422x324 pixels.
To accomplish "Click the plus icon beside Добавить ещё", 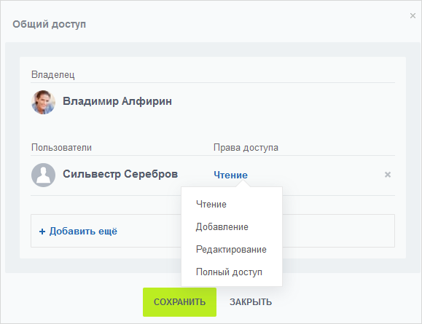I will [42, 232].
